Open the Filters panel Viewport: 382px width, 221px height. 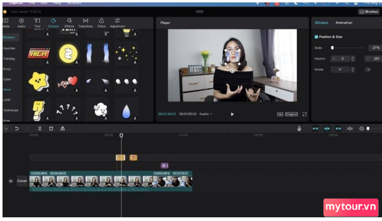click(x=102, y=23)
